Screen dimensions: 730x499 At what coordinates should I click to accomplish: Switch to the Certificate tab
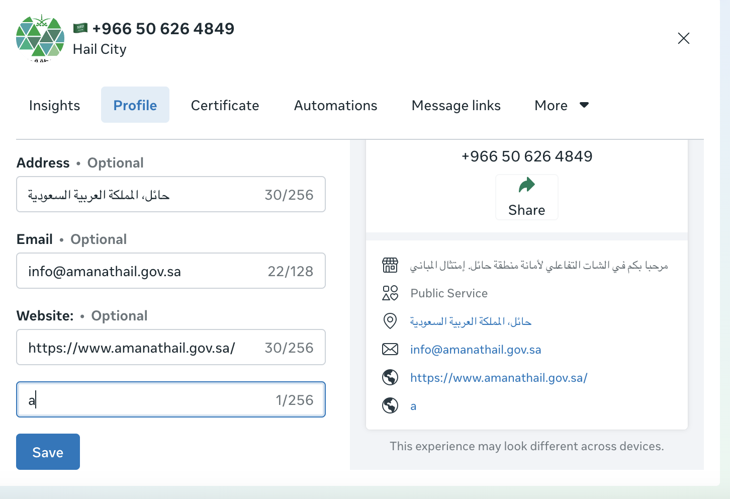pos(225,105)
